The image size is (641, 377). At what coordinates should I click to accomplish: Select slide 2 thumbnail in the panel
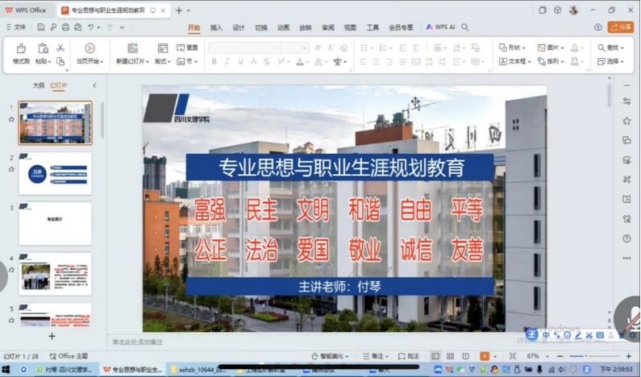[x=55, y=173]
